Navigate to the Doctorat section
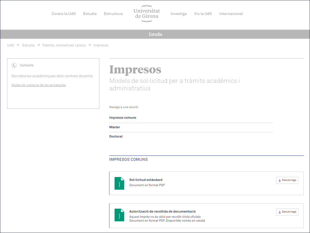 [x=116, y=136]
